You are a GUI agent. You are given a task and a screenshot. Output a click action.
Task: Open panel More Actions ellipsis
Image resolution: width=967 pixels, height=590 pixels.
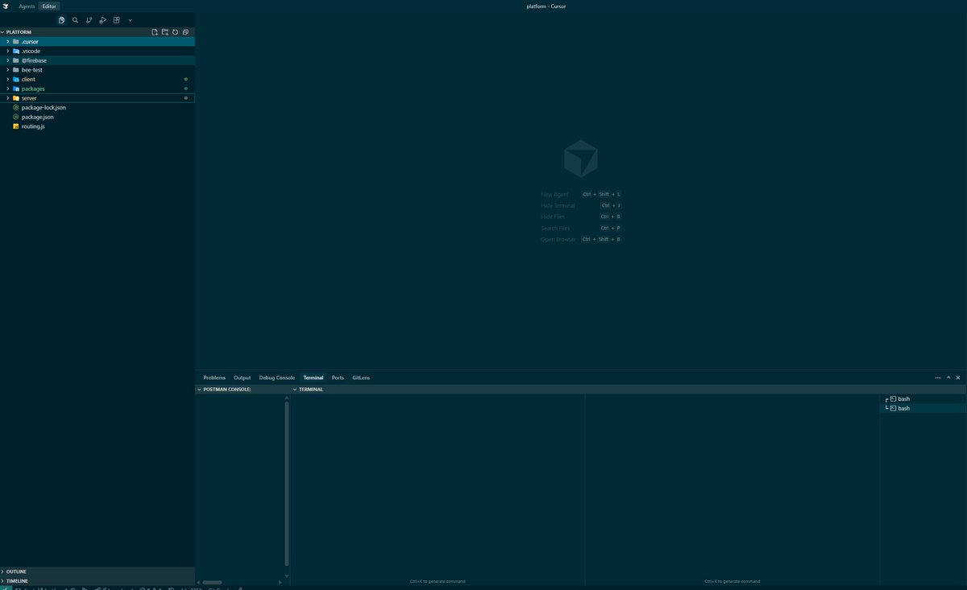[937, 378]
